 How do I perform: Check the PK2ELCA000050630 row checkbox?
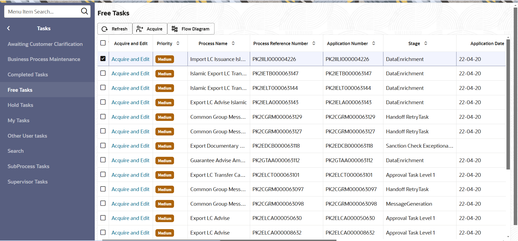click(x=103, y=218)
